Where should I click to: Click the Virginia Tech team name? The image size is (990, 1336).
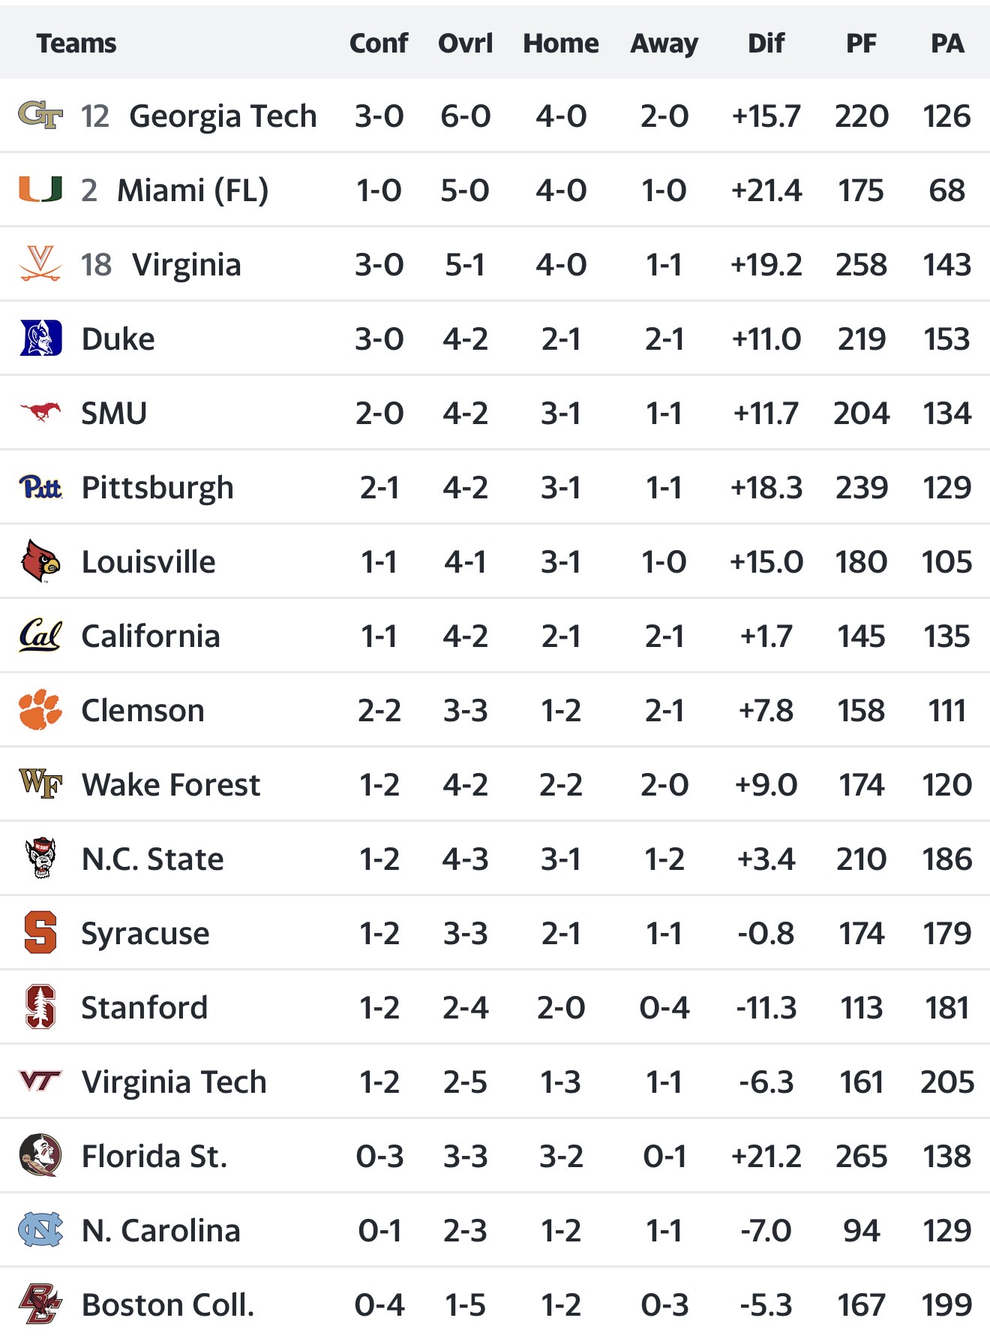174,1082
